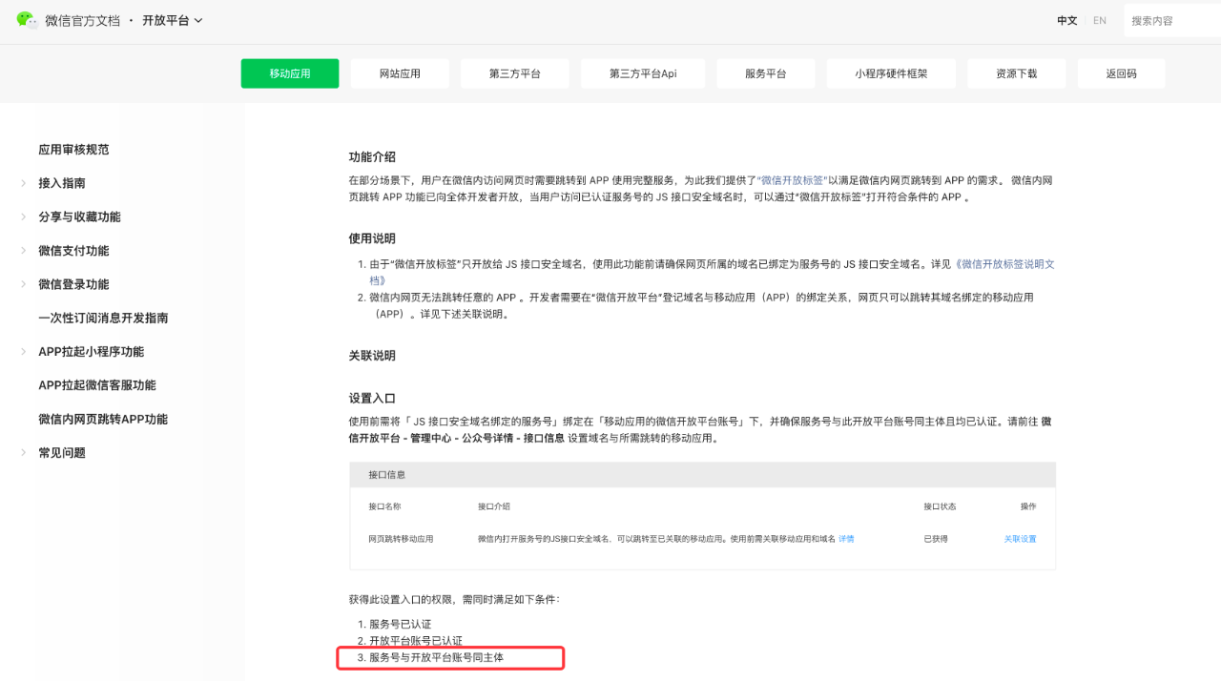Open 微信支付功能 sidebar item

pos(73,251)
